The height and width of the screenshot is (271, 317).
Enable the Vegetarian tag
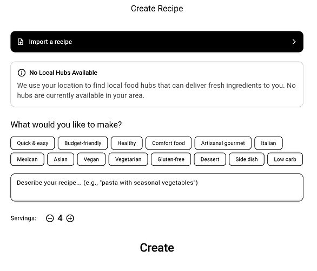128,159
